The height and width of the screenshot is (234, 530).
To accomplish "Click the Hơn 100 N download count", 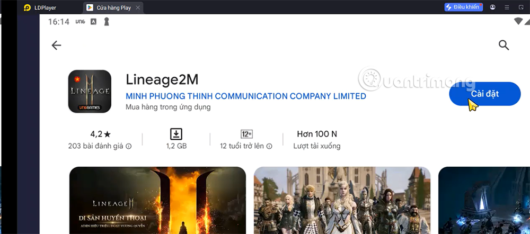I will 317,134.
